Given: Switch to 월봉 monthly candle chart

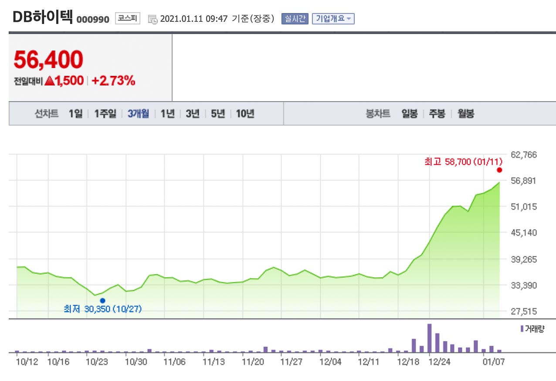Looking at the screenshot, I should pyautogui.click(x=466, y=114).
